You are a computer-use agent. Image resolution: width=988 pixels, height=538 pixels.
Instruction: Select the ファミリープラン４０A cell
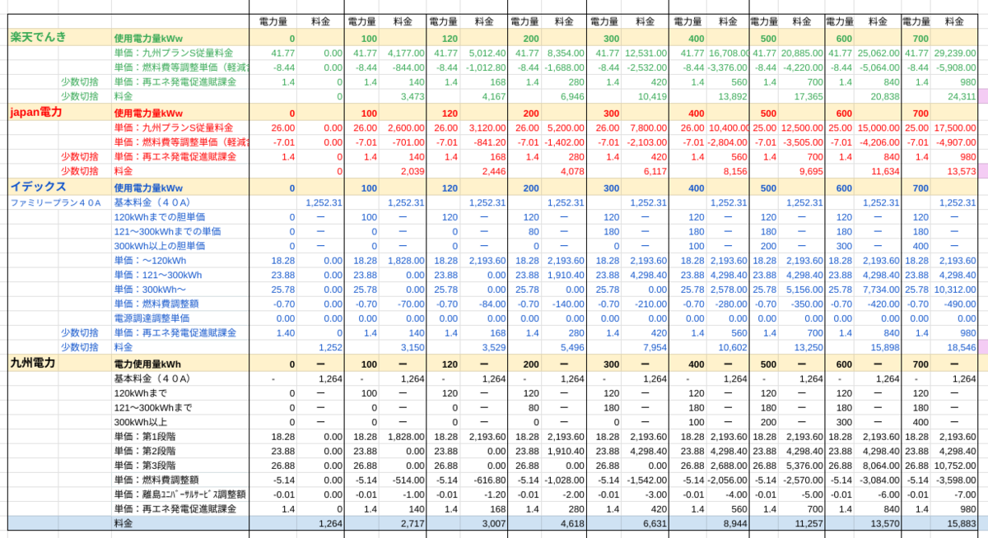pyautogui.click(x=55, y=202)
